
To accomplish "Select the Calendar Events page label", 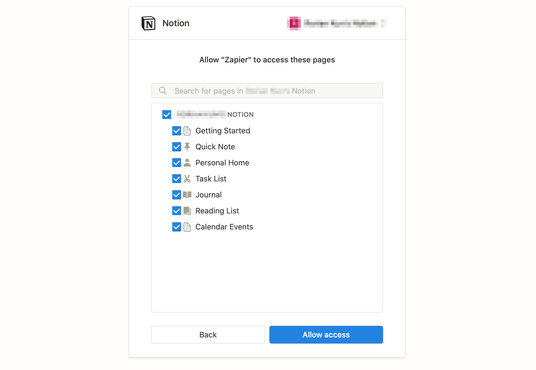I will [x=224, y=227].
